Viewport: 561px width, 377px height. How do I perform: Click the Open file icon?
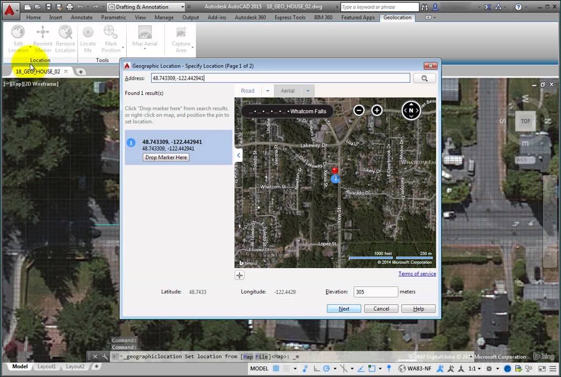(x=38, y=7)
